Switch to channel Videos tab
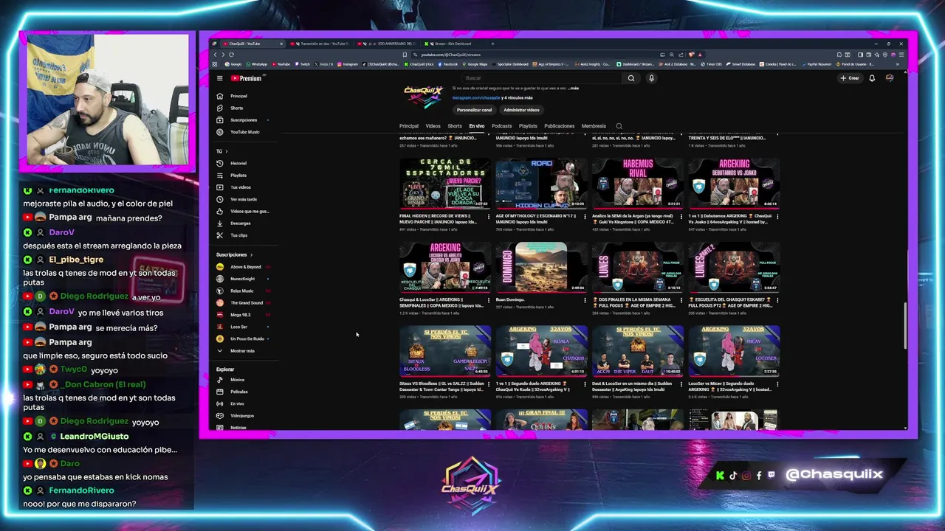Image resolution: width=945 pixels, height=531 pixels. (433, 126)
